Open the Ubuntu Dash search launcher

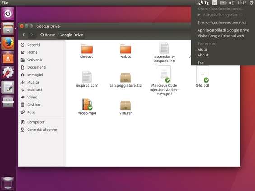pos(8,14)
